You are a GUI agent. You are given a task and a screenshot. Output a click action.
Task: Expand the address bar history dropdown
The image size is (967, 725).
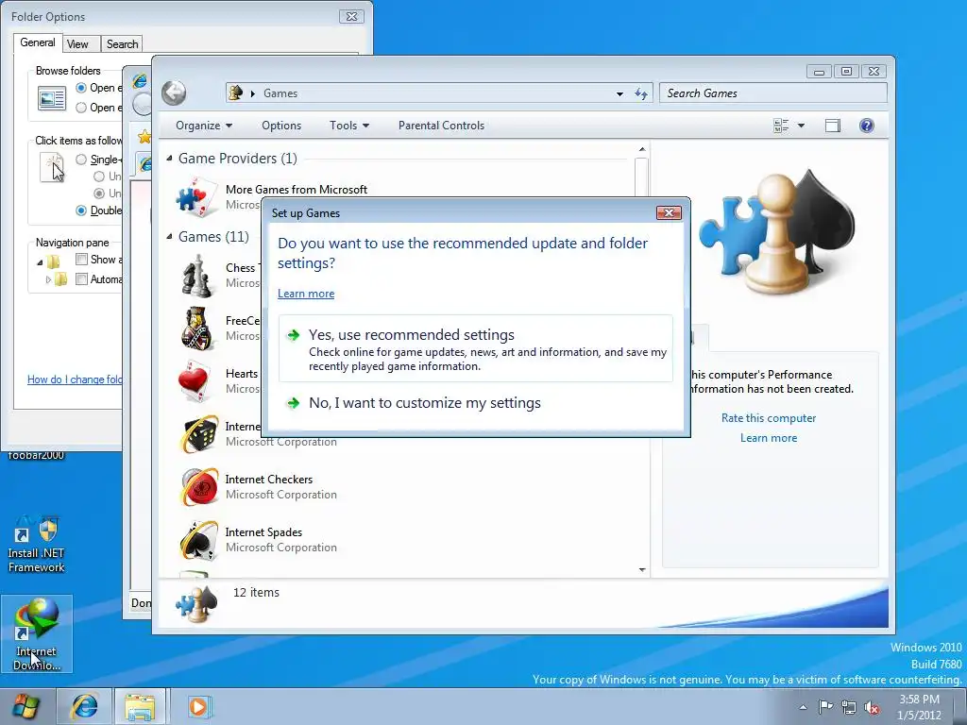[x=619, y=93]
